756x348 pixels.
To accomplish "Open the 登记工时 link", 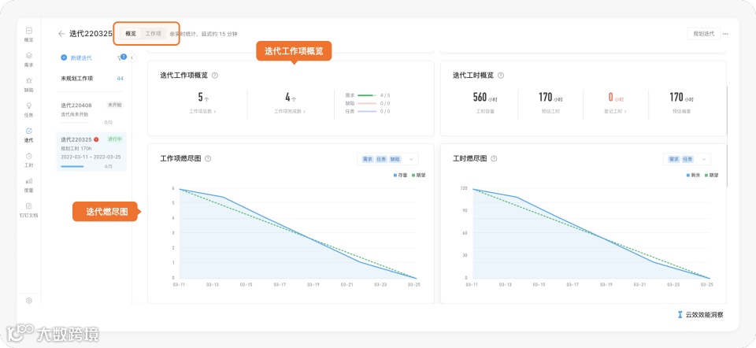I will click(x=615, y=111).
